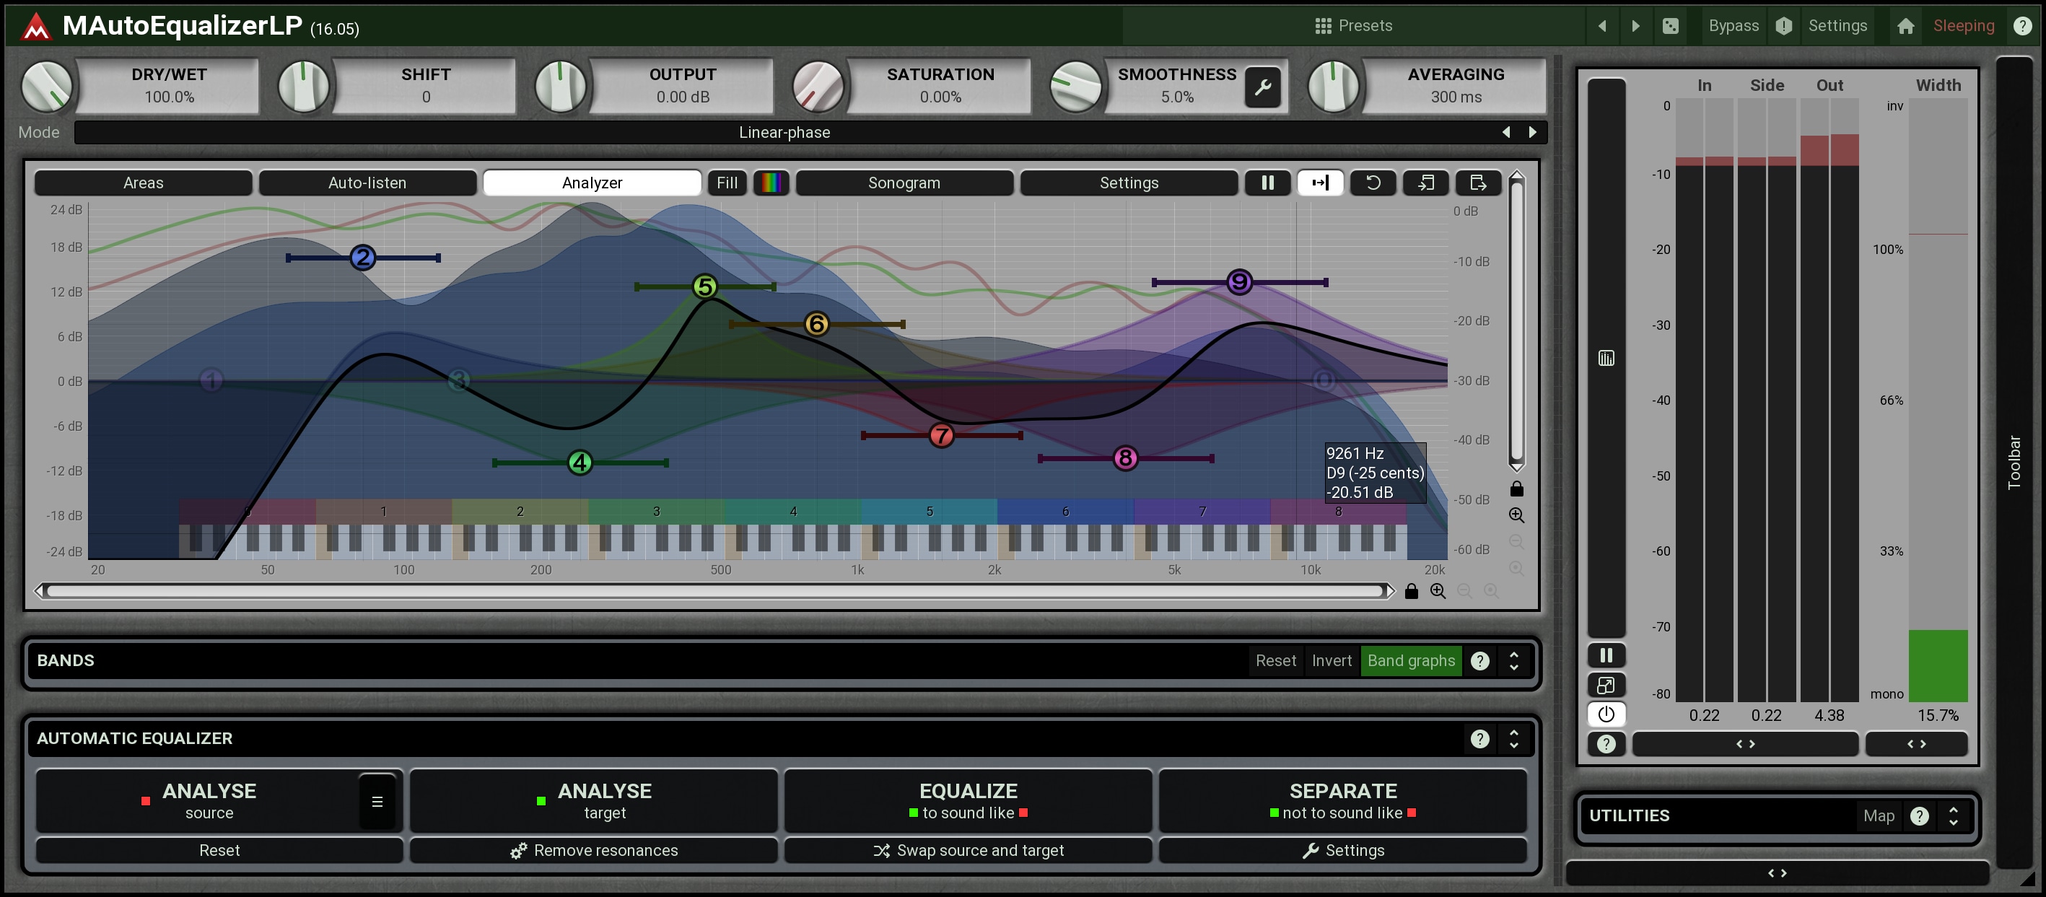The image size is (2046, 897).
Task: Expand the Width meter arrows bar
Action: point(1916,744)
